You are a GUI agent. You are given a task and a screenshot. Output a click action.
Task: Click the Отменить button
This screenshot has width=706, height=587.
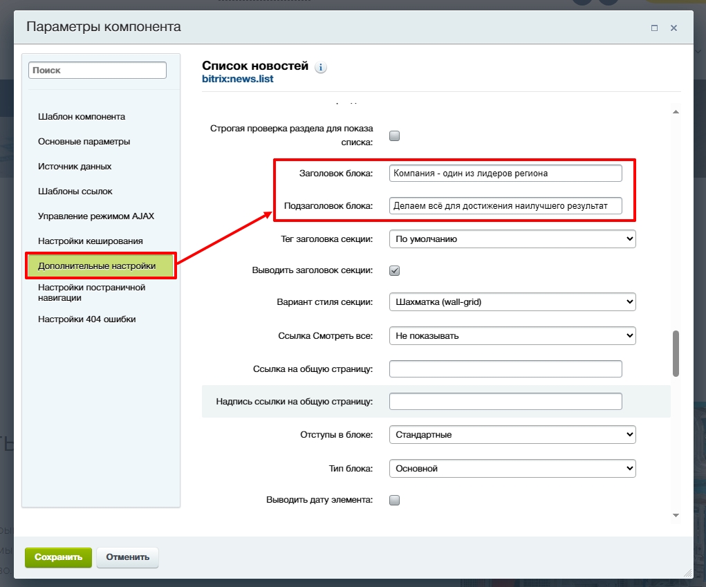click(127, 557)
